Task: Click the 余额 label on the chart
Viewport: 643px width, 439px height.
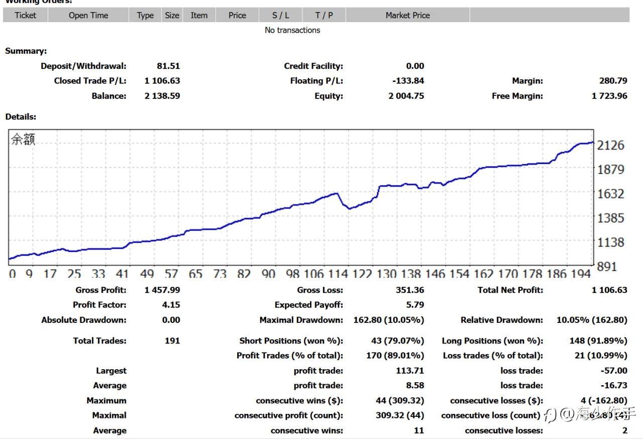Action: pyautogui.click(x=23, y=139)
